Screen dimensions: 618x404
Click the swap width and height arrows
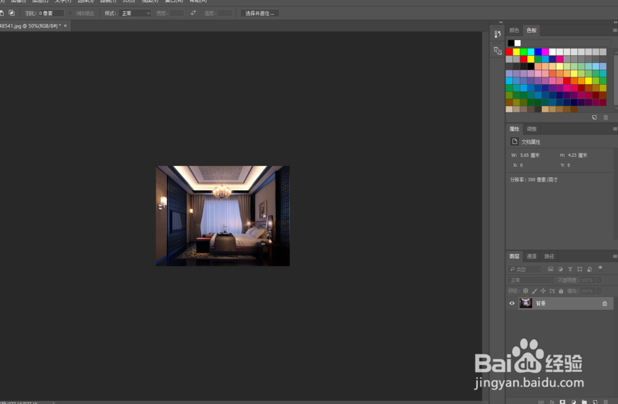[x=193, y=13]
